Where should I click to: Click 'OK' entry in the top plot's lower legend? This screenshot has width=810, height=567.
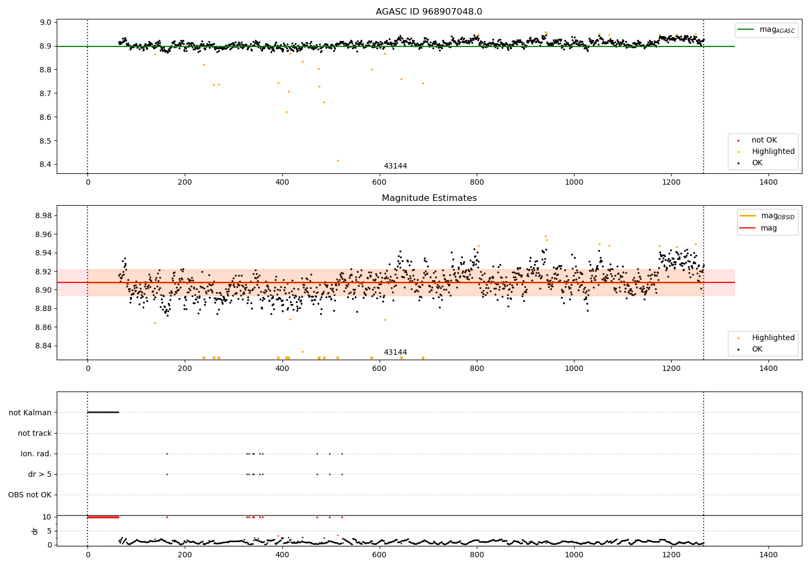click(x=757, y=163)
